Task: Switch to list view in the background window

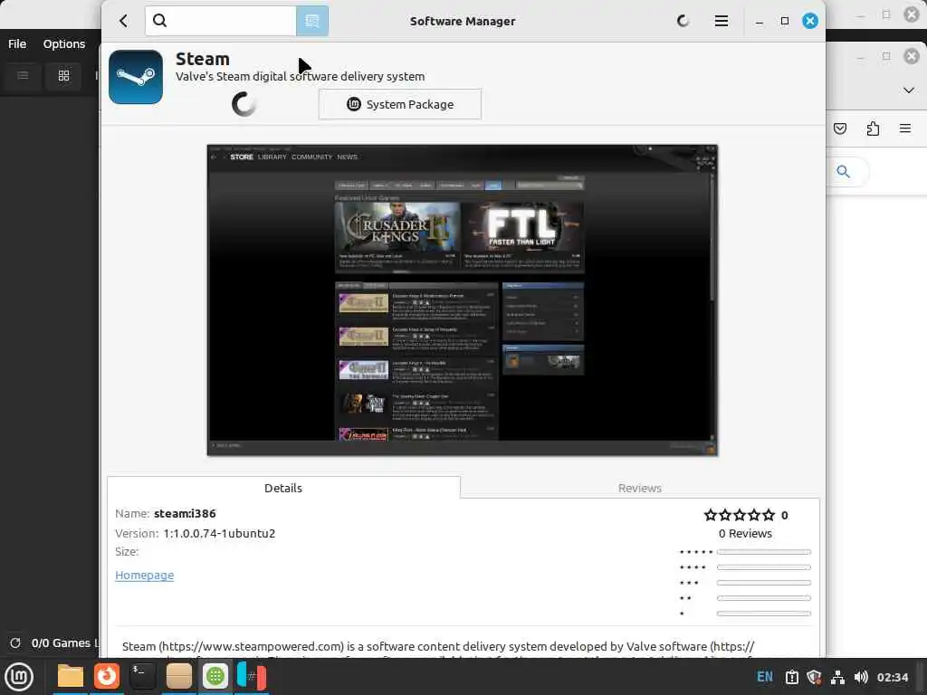Action: tap(23, 76)
